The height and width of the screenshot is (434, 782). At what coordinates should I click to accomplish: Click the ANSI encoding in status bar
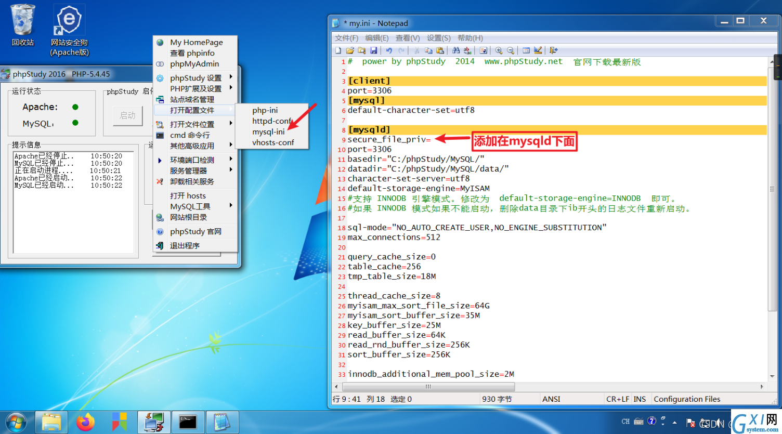tap(551, 399)
